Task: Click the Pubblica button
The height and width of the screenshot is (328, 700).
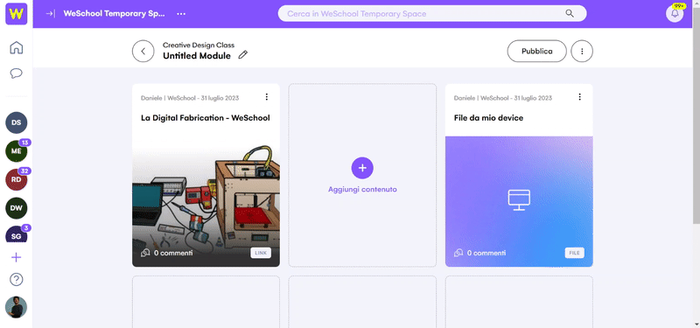Action: 536,52
